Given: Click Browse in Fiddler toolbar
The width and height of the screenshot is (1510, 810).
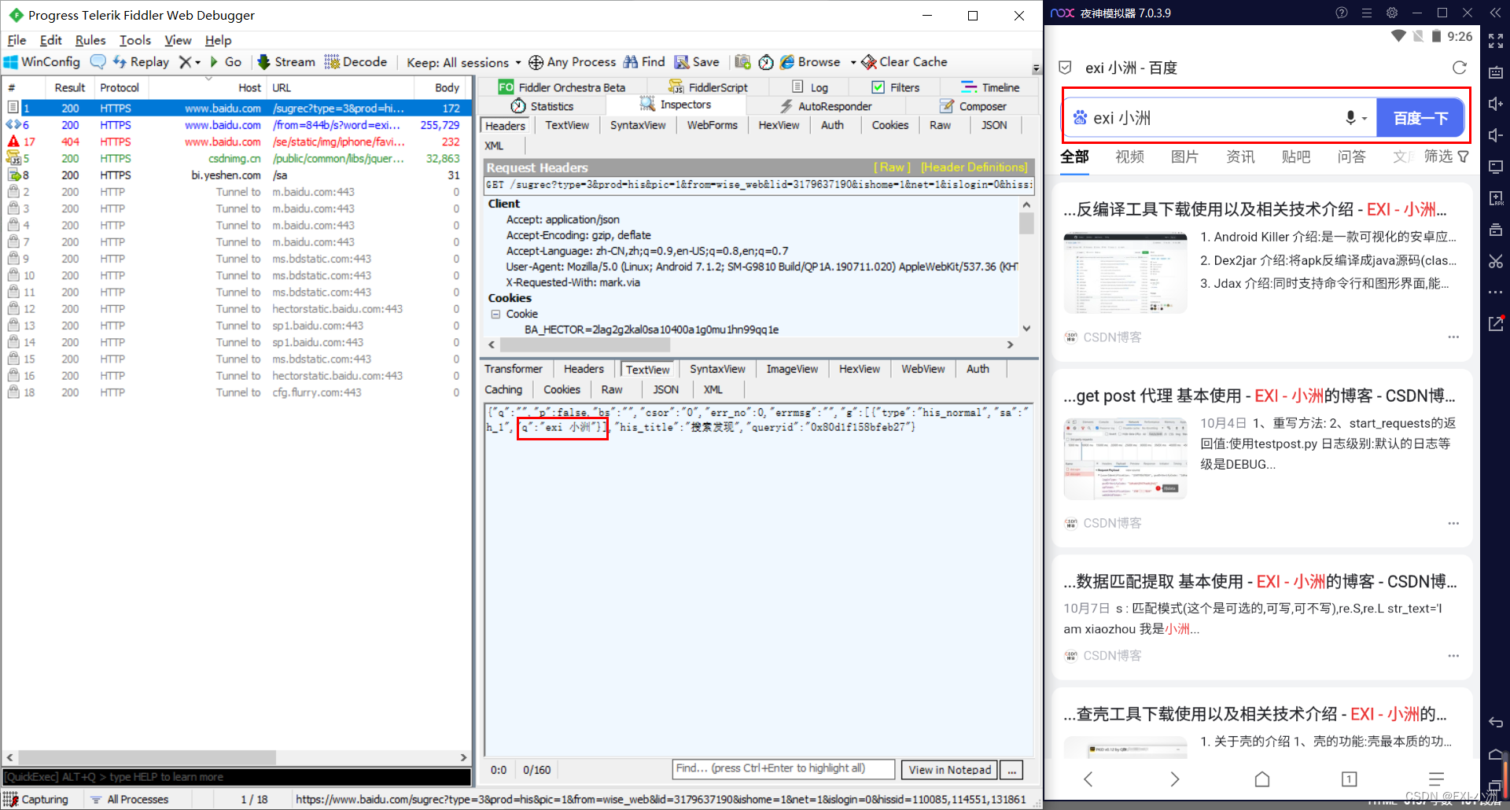Looking at the screenshot, I should pos(810,62).
